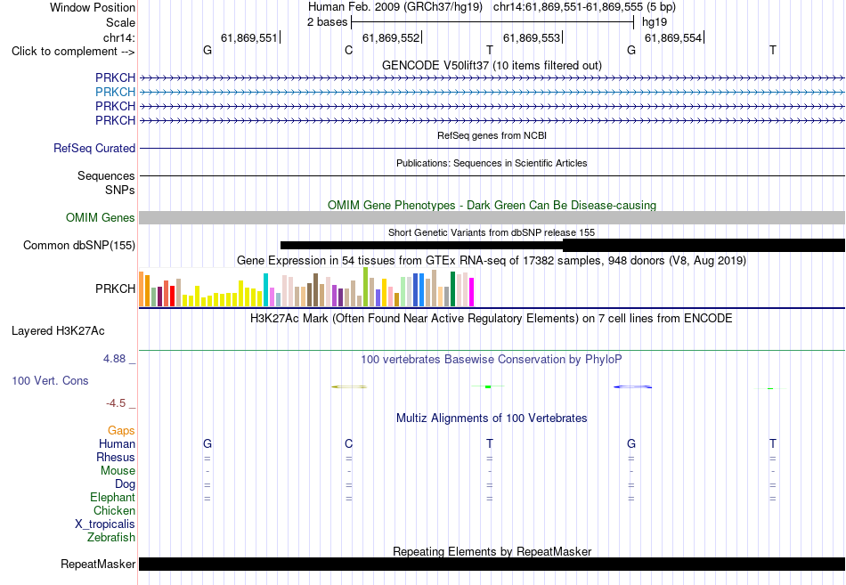Screen dimensions: 846x585
Task: Click base C in the Human alignment row
Action: coord(348,443)
